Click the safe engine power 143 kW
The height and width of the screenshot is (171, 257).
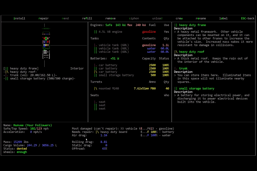pos(121,25)
